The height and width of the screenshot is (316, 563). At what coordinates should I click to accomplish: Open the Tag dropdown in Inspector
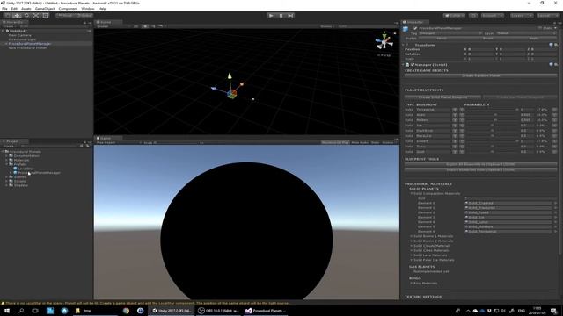pyautogui.click(x=450, y=33)
